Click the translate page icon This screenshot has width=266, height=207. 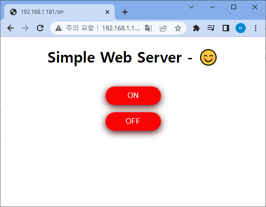click(148, 28)
